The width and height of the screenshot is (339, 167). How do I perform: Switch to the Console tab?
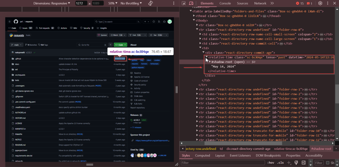click(225, 3)
